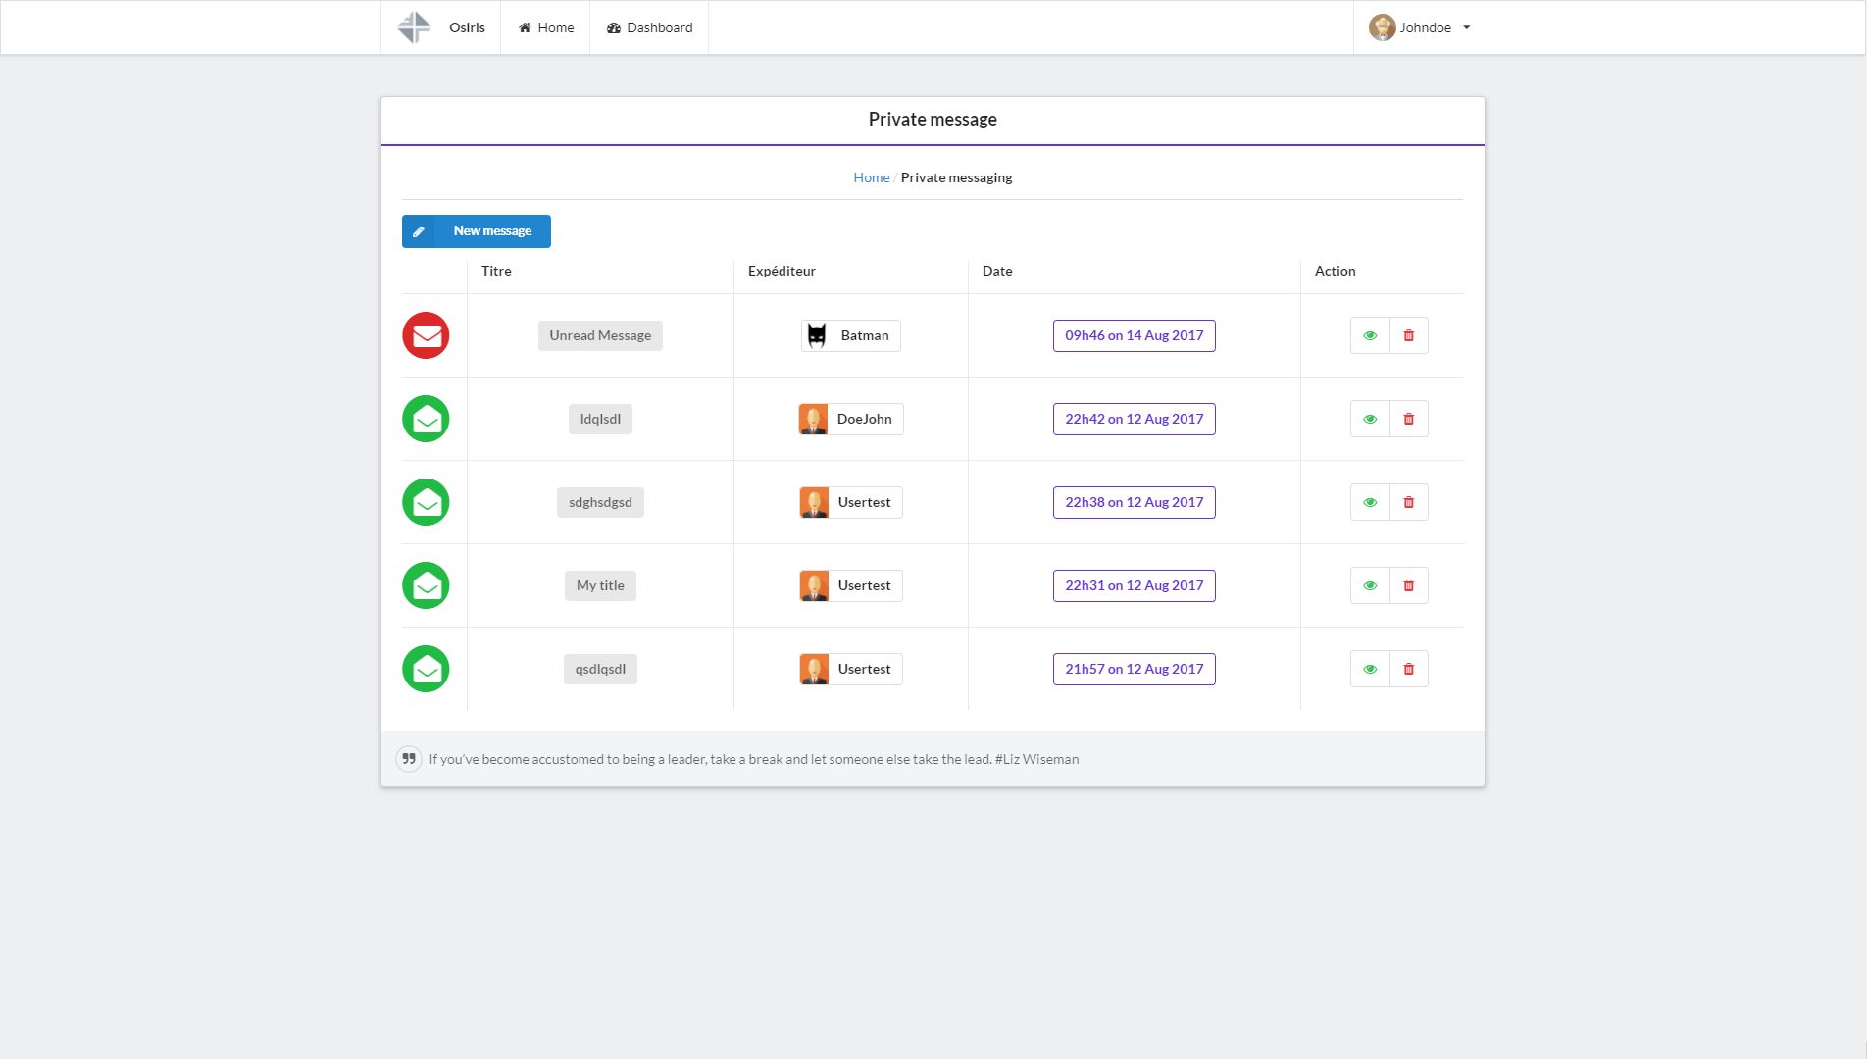
Task: Click the New message button
Action: pos(477,231)
